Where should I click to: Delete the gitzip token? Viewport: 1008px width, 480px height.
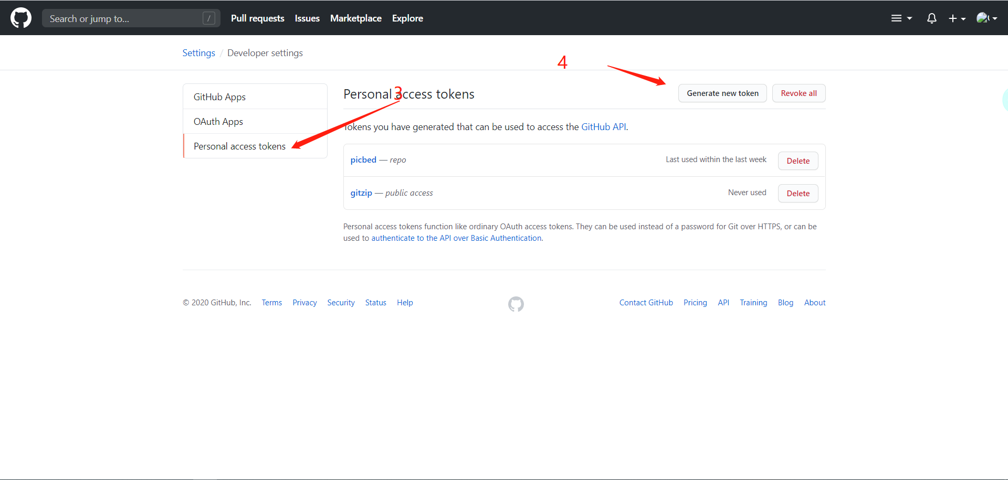pos(798,193)
